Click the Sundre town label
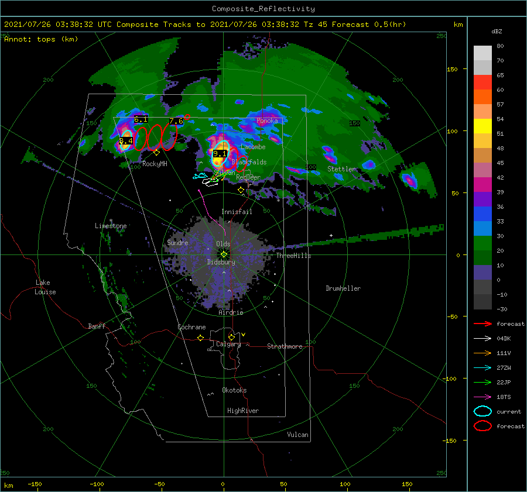This screenshot has width=527, height=492. [177, 242]
